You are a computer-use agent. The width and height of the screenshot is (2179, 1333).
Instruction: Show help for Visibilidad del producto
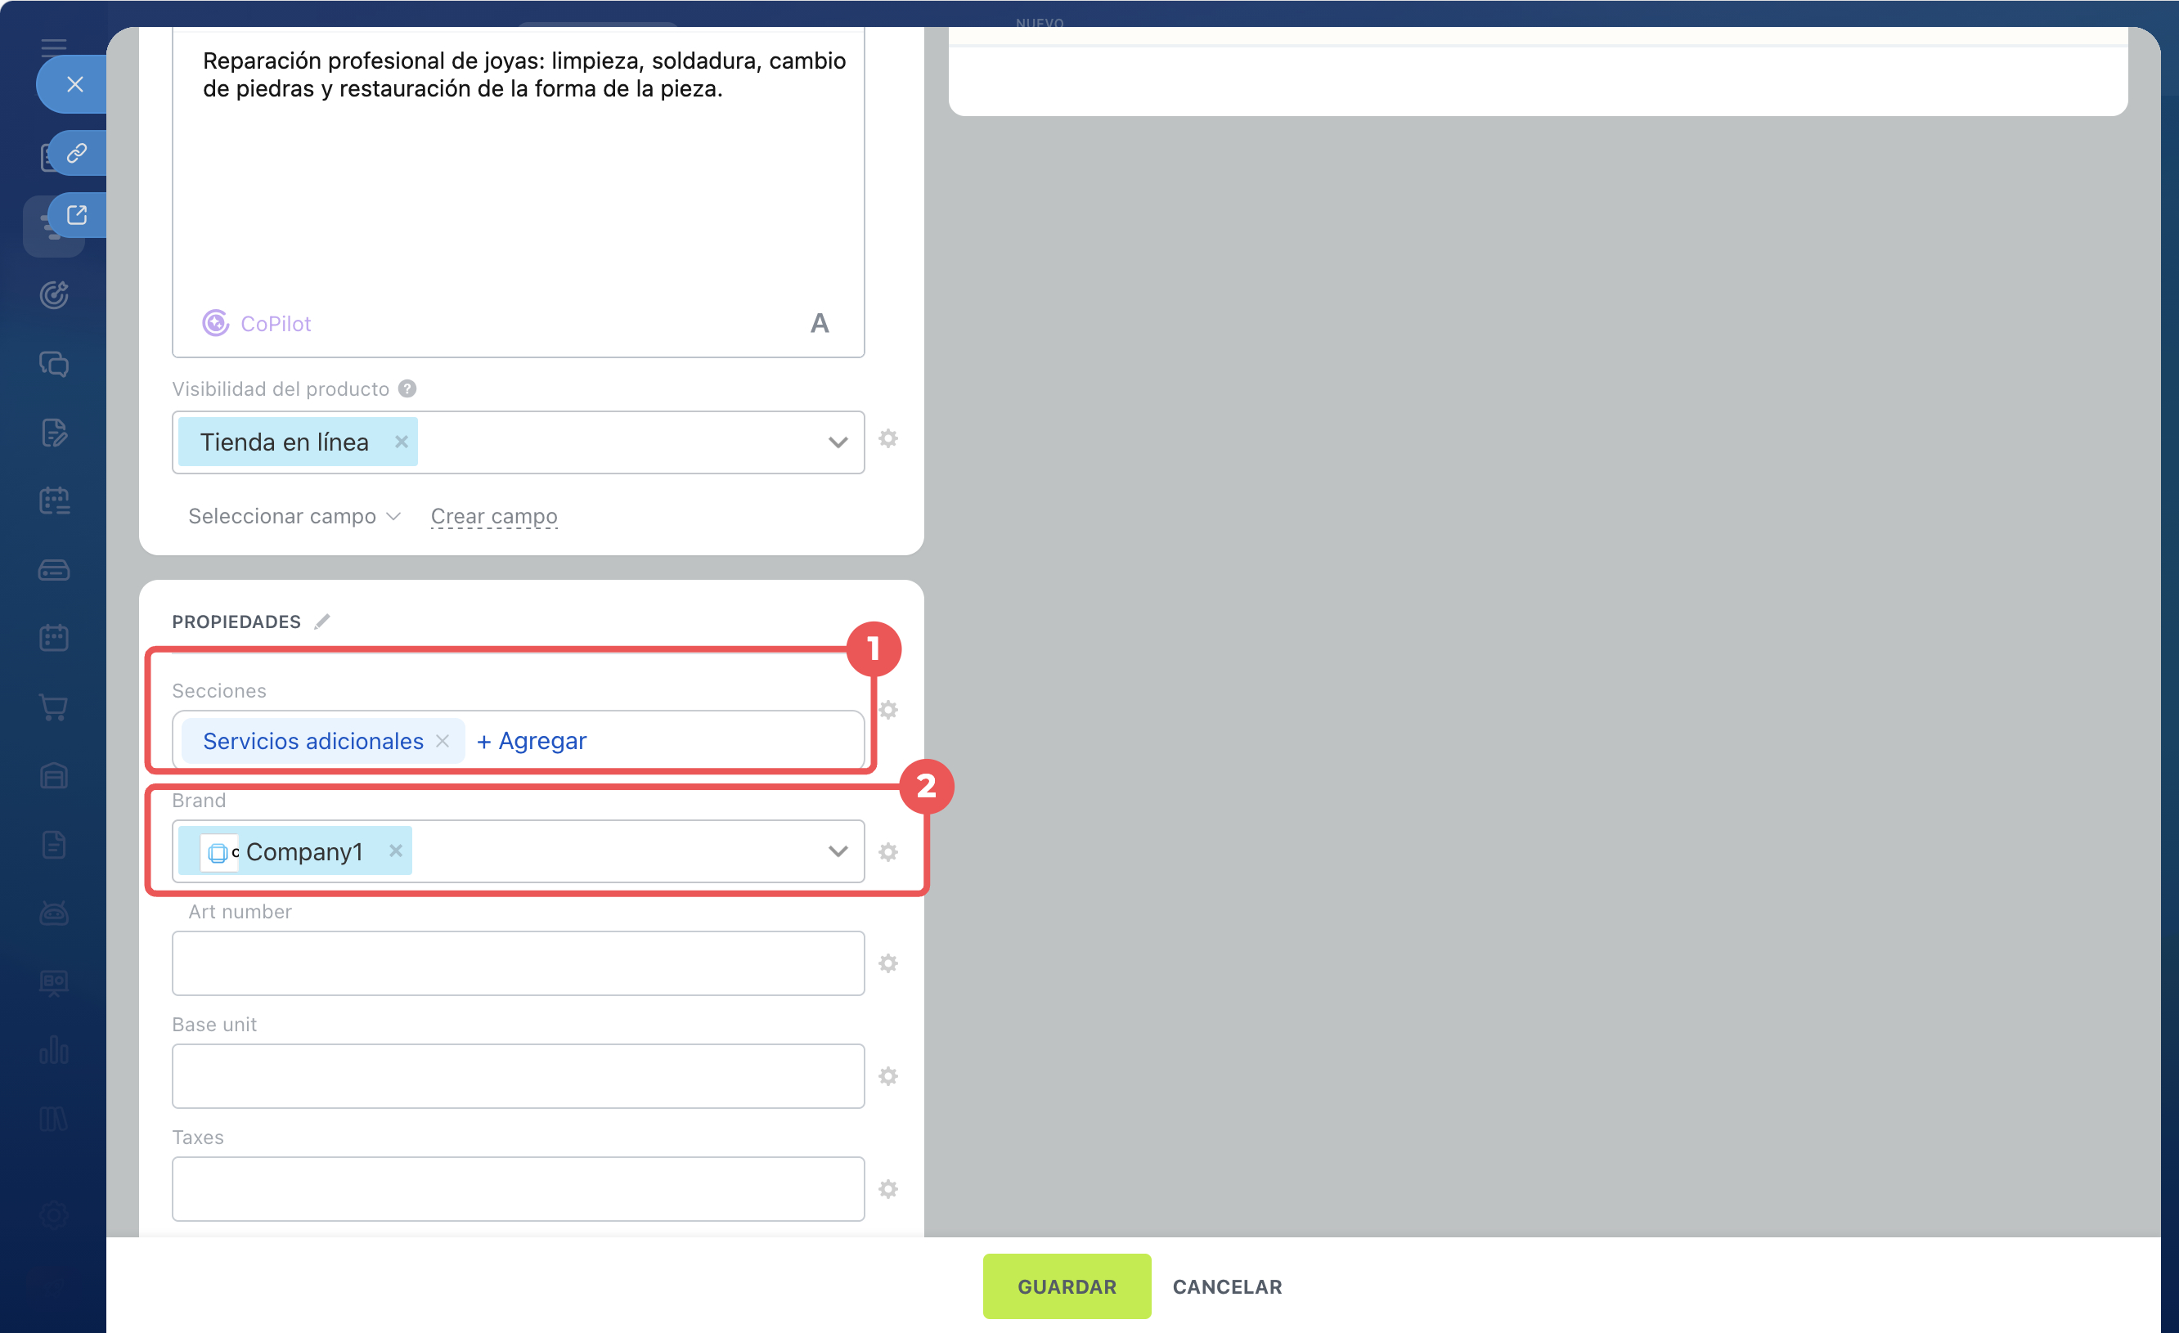tap(407, 389)
